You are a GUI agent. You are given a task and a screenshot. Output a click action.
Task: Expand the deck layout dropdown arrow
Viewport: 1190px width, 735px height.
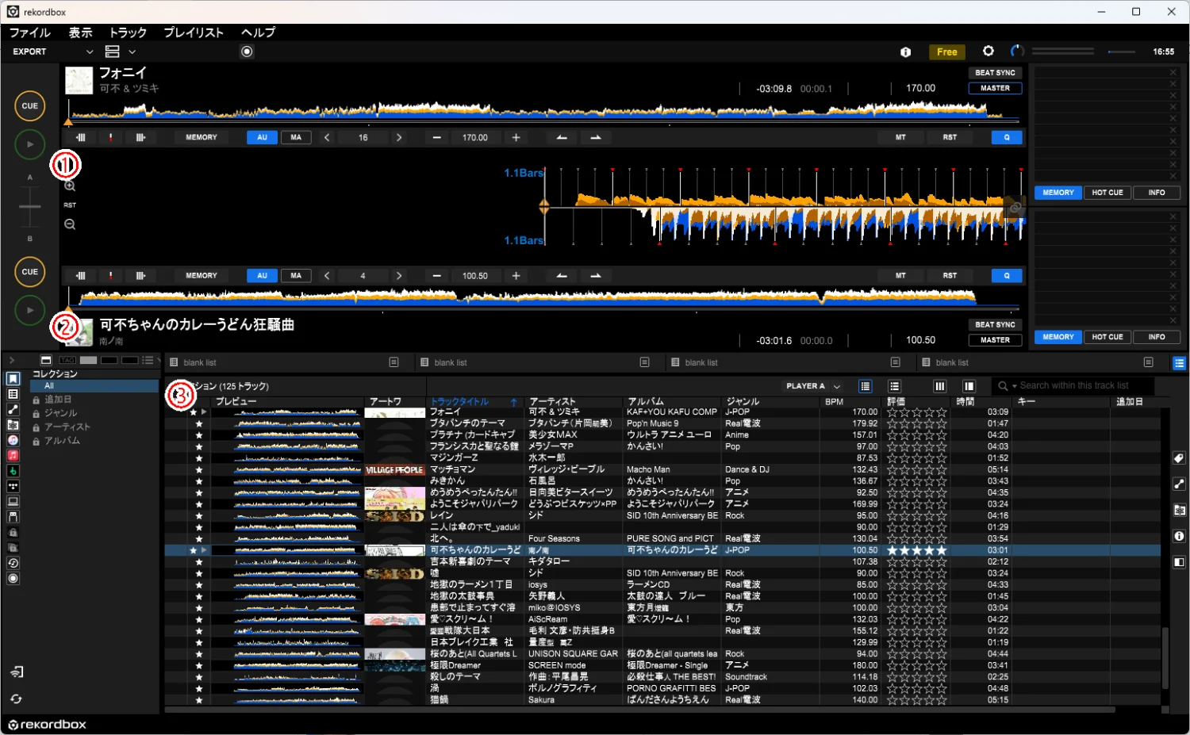[x=132, y=52]
